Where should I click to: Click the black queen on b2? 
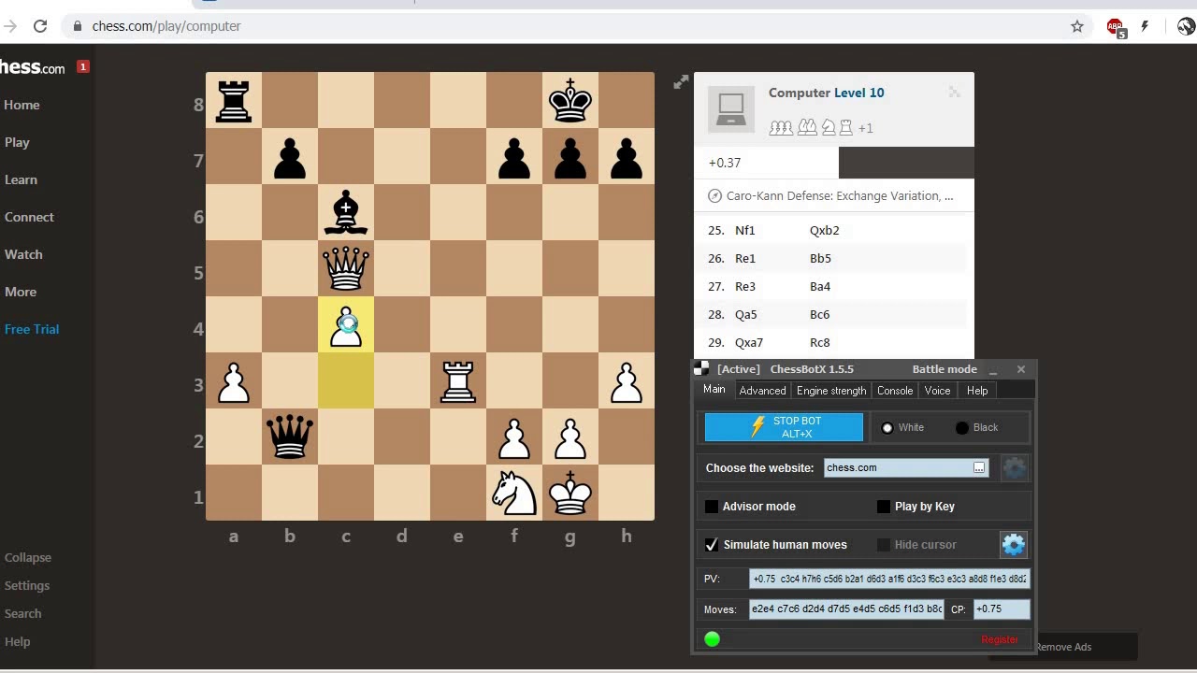pos(290,437)
